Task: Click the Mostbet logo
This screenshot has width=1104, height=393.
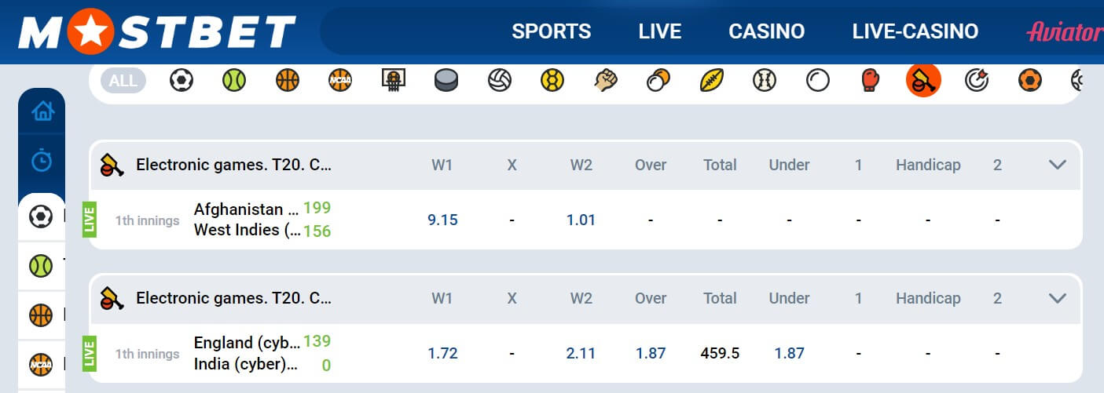Action: pyautogui.click(x=157, y=31)
